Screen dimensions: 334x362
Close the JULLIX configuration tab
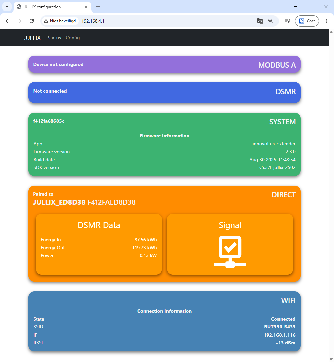[x=86, y=7]
